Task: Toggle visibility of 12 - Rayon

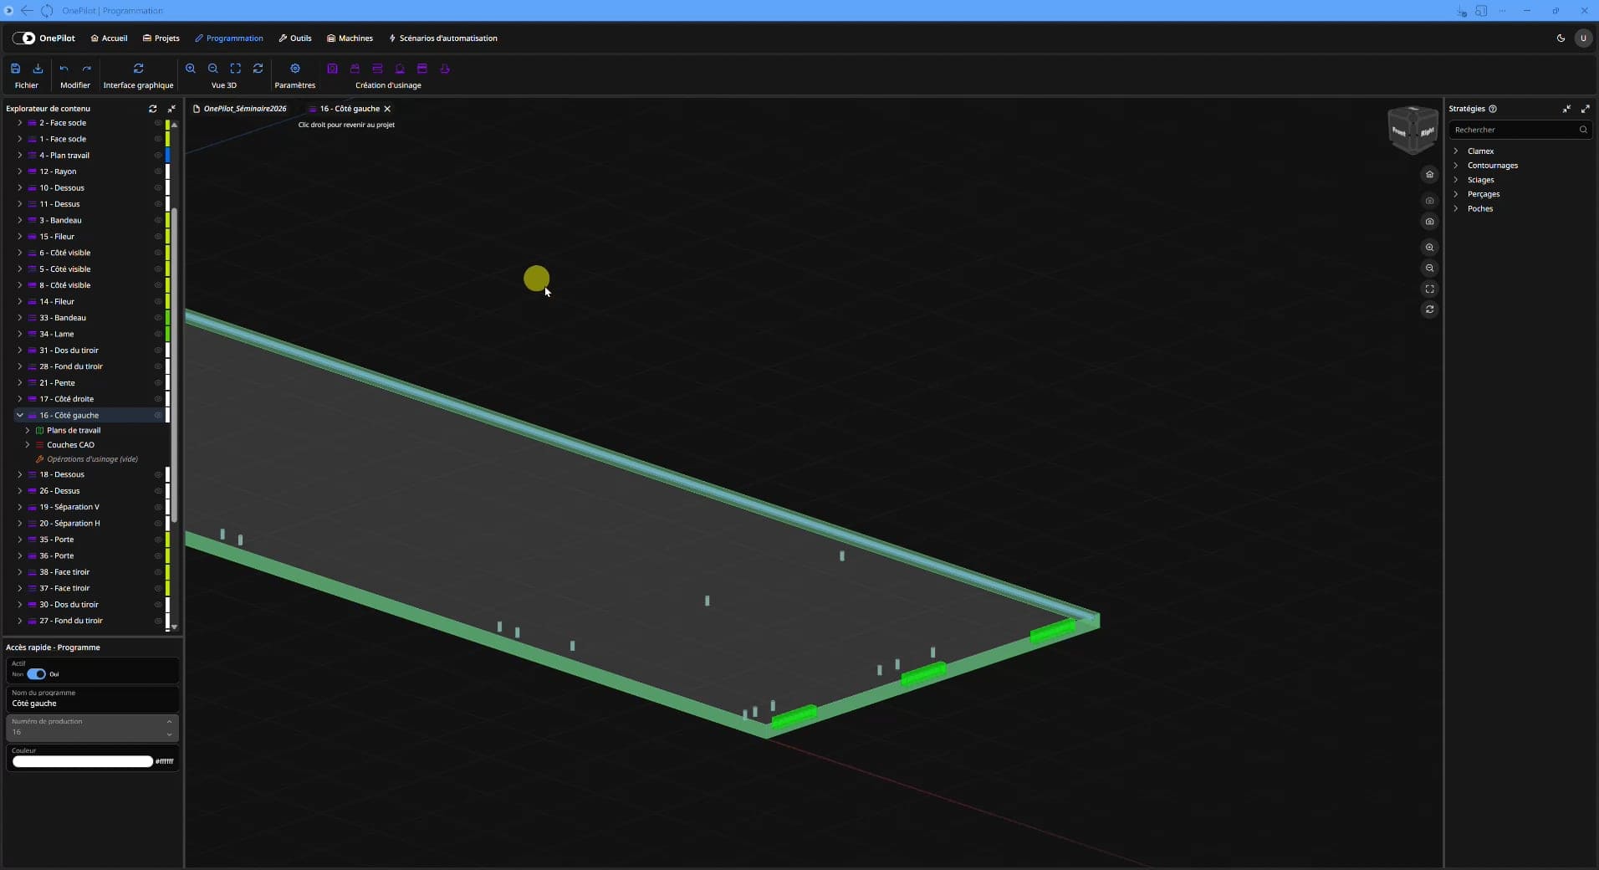Action: pos(157,171)
